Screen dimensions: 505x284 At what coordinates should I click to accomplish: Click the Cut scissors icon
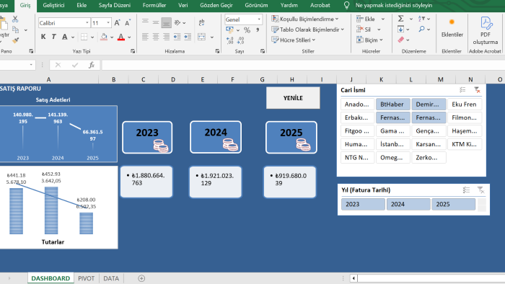coord(15,19)
